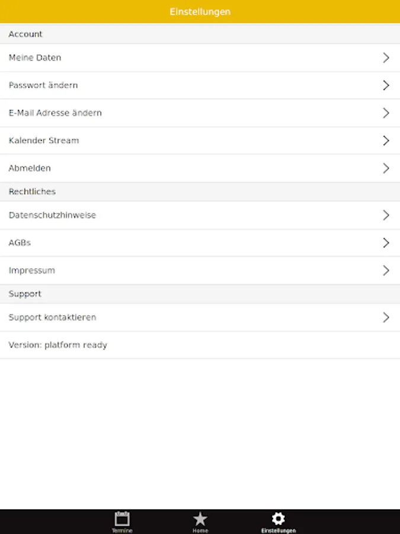Image resolution: width=400 pixels, height=534 pixels.
Task: Click chevron beside E-Mail Adresse ändern
Action: [x=386, y=113]
